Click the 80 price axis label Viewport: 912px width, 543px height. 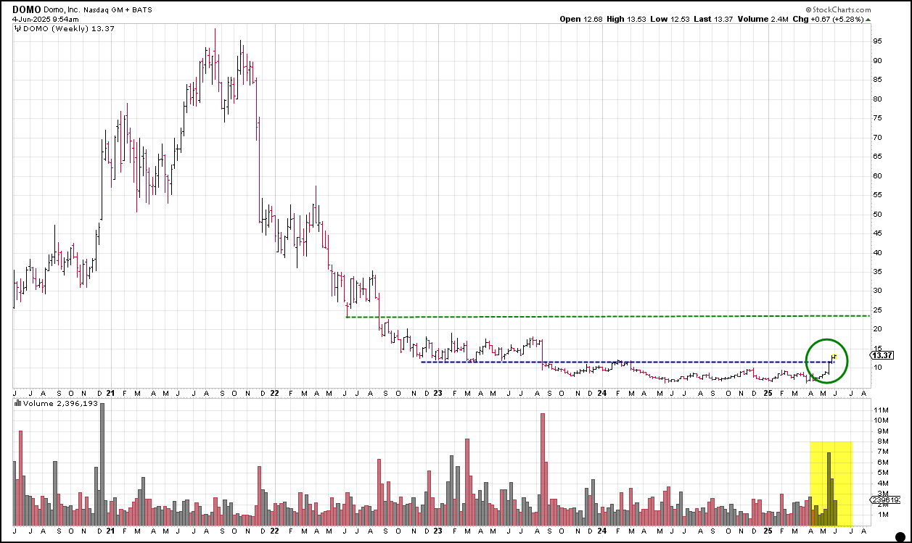(x=877, y=99)
